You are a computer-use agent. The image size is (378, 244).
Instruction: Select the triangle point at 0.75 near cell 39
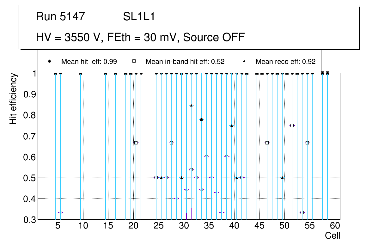click(232, 125)
